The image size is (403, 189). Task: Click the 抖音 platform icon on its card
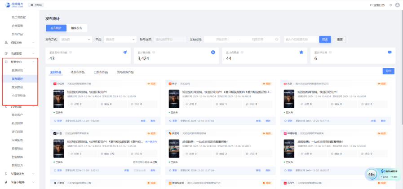(x=55, y=133)
